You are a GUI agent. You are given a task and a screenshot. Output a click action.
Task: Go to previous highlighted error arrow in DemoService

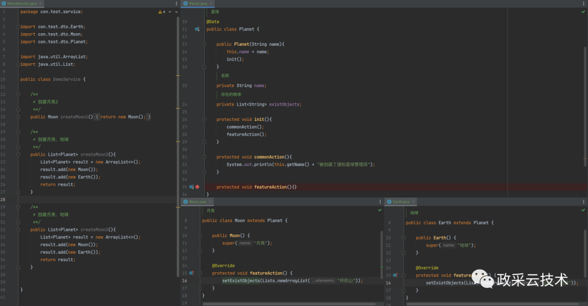click(x=169, y=11)
